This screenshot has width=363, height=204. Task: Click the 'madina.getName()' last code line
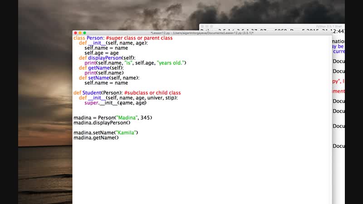coord(96,138)
